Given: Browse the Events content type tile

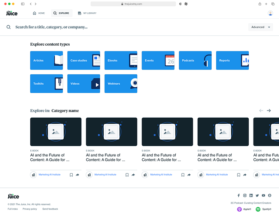Looking at the screenshot, I should click(158, 60).
